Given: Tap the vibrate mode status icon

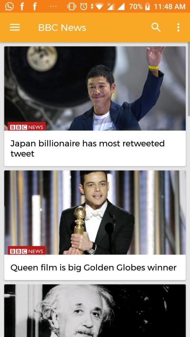Looking at the screenshot, I should tap(72, 6).
